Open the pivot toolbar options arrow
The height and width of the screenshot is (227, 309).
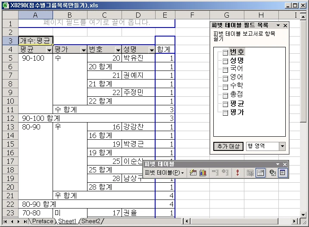(x=278, y=164)
